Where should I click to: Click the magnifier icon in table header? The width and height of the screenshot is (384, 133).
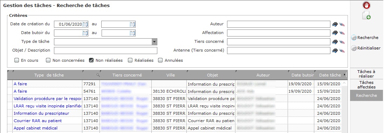98,75
